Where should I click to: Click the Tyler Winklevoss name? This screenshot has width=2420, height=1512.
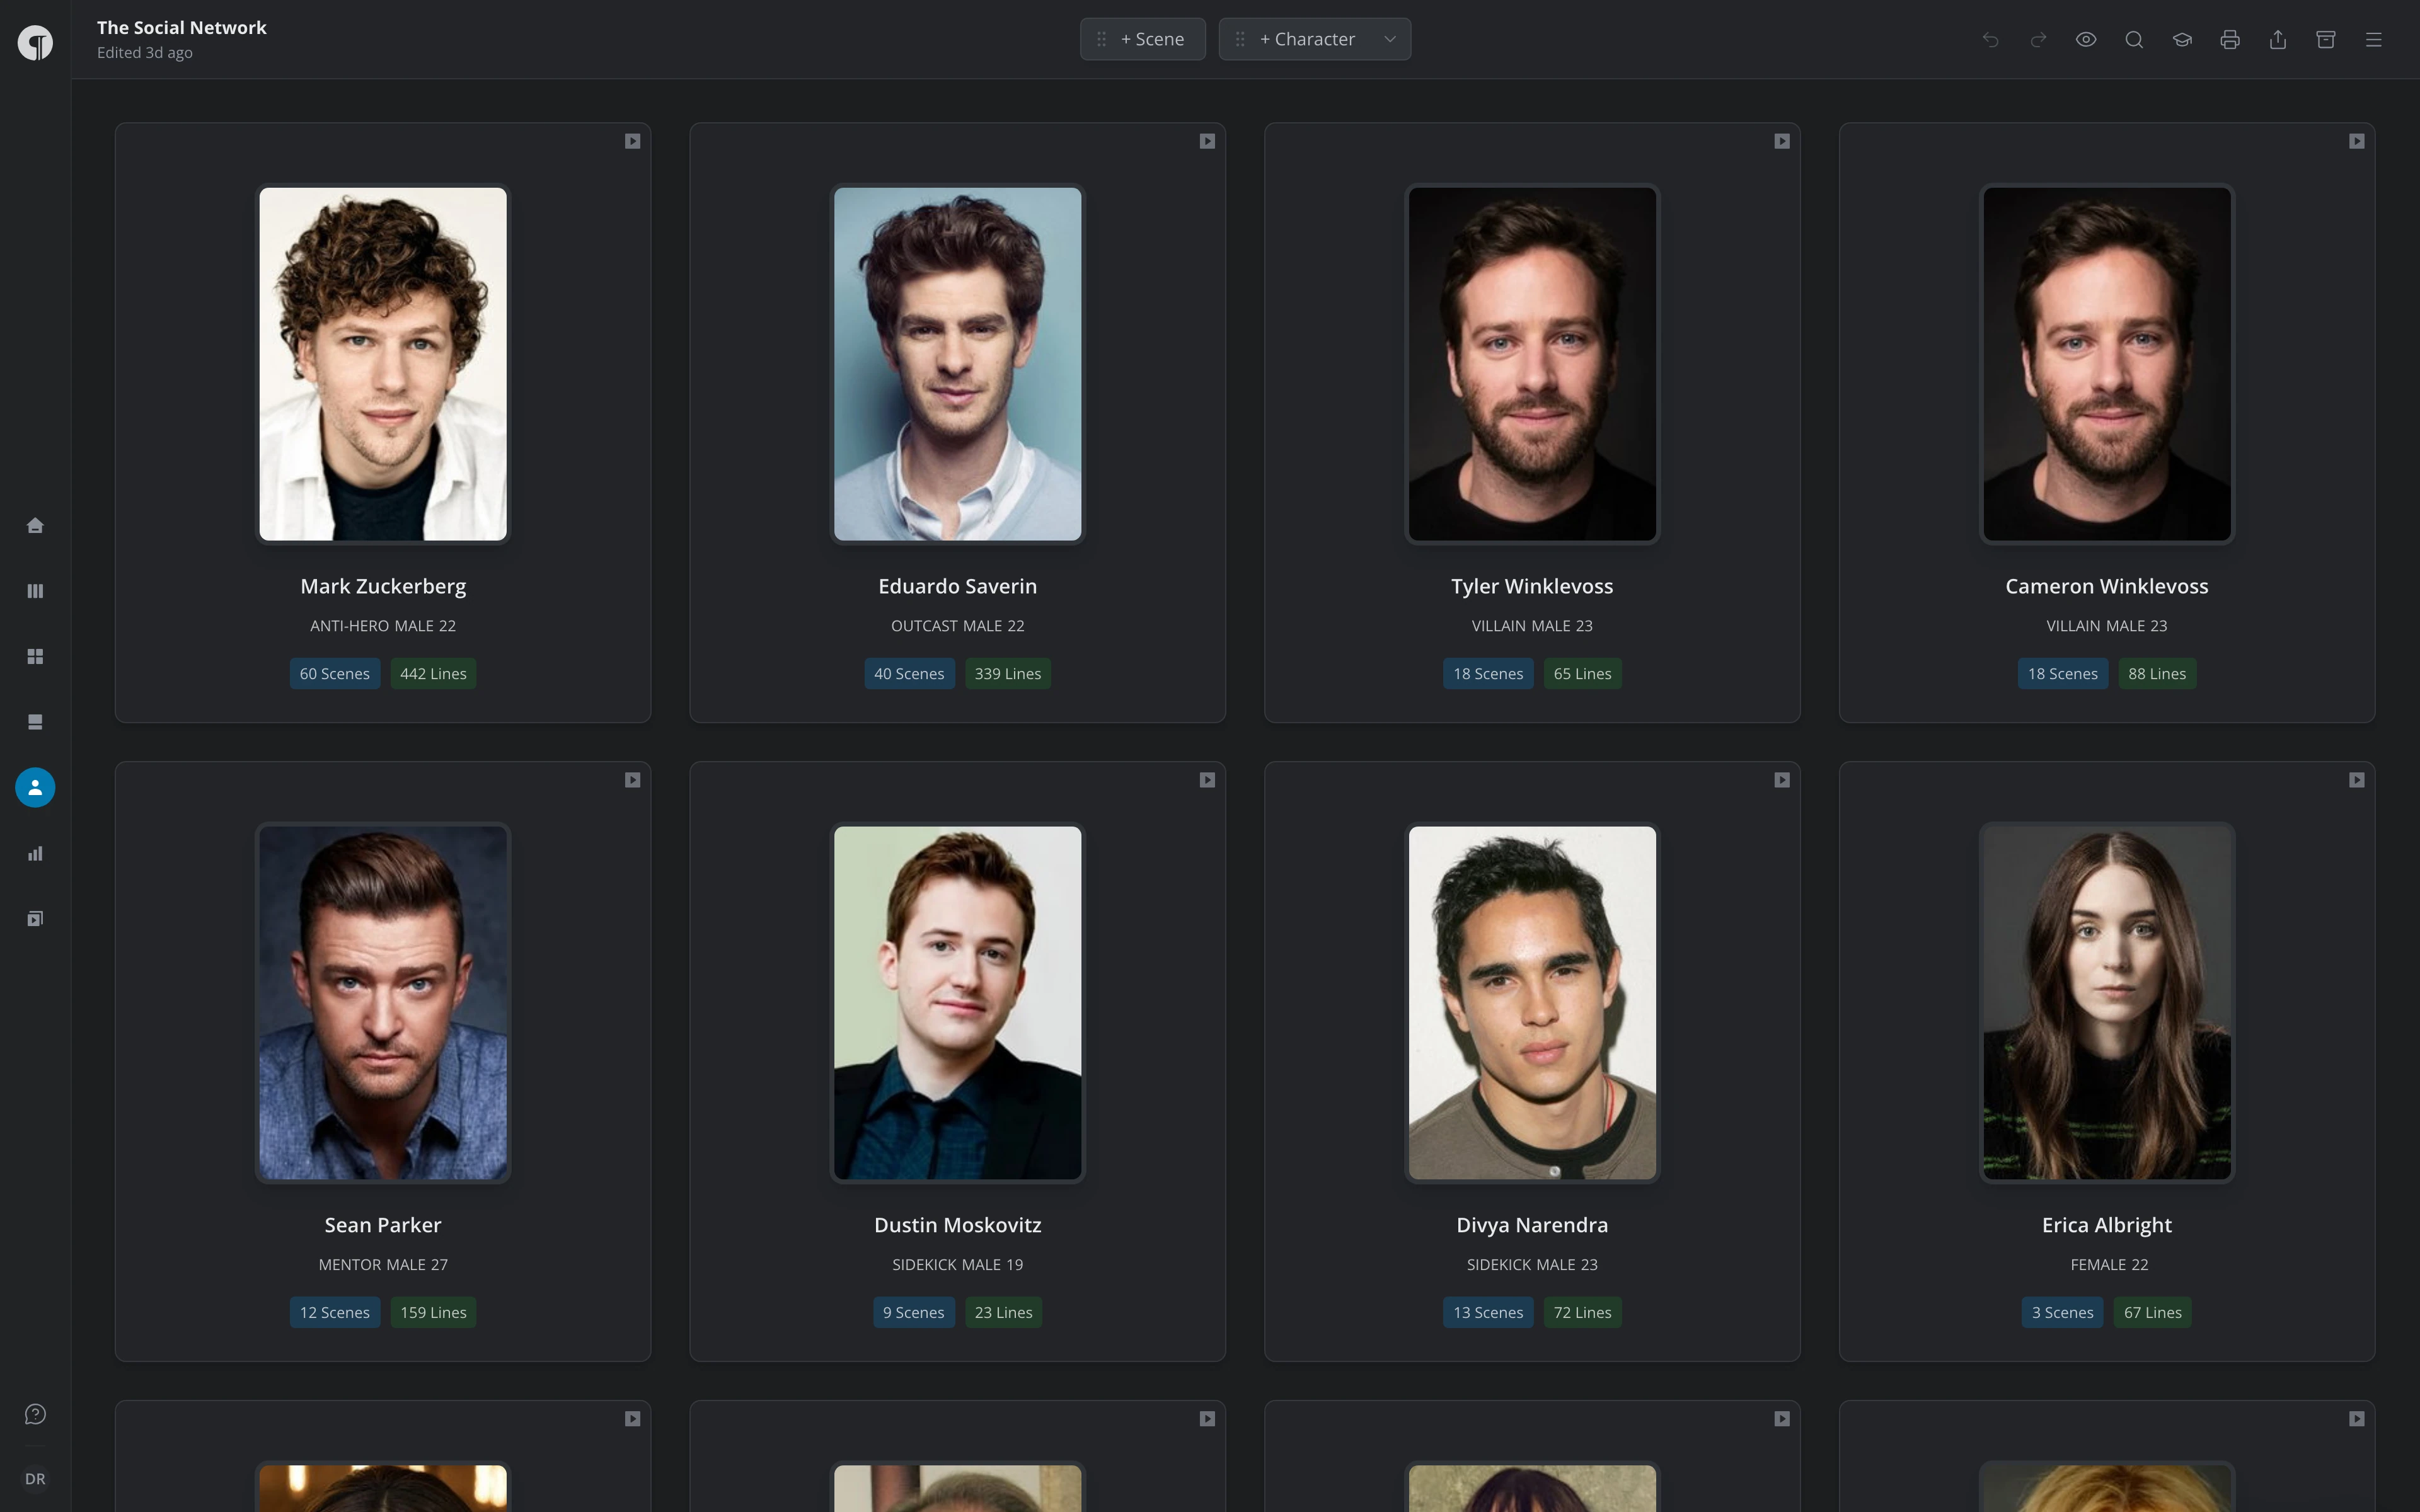point(1532,586)
